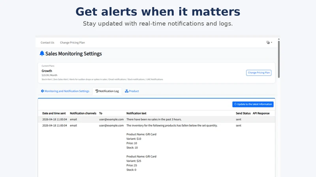This screenshot has height=177, width=316.
Task: Click the vertical scrollbar thumb
Action: coord(279,59)
